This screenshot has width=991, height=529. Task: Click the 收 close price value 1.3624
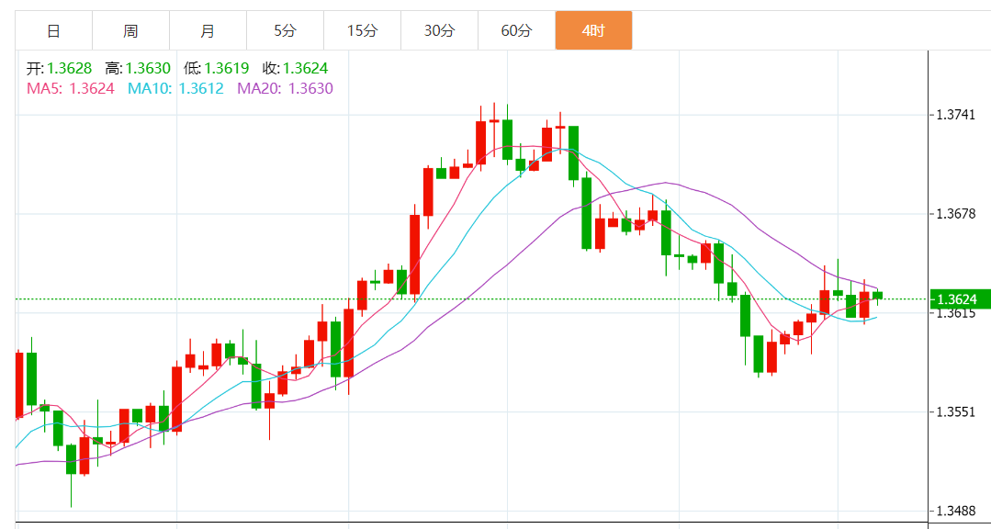click(x=305, y=68)
